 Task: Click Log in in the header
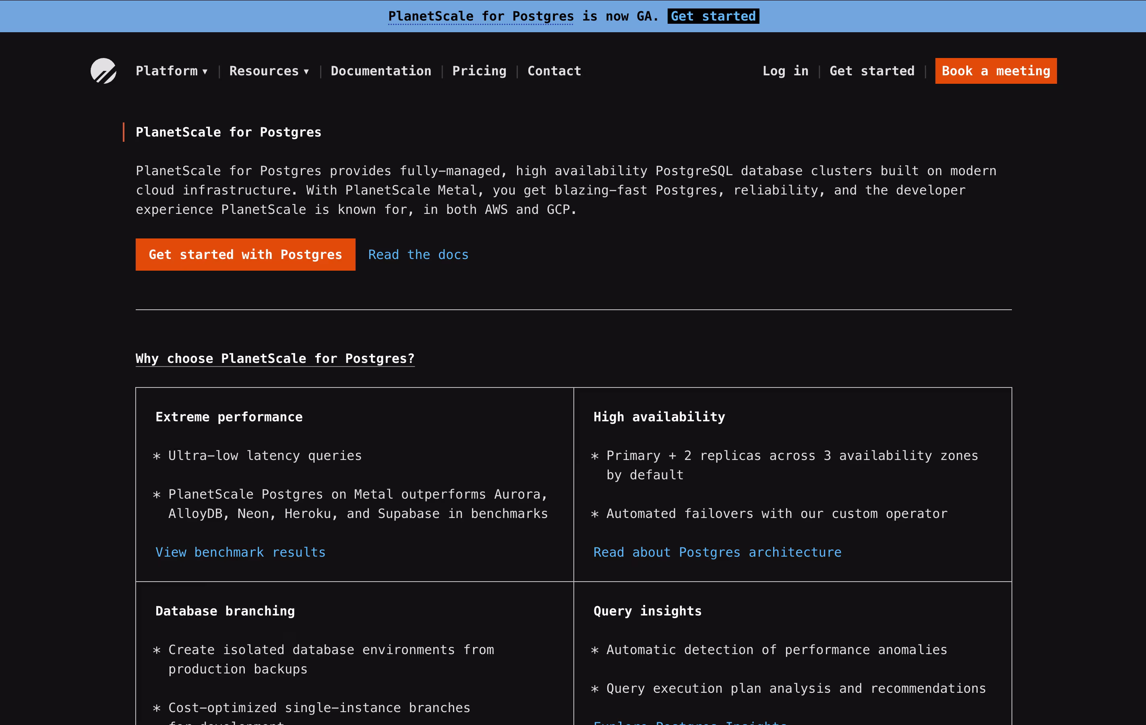point(785,71)
